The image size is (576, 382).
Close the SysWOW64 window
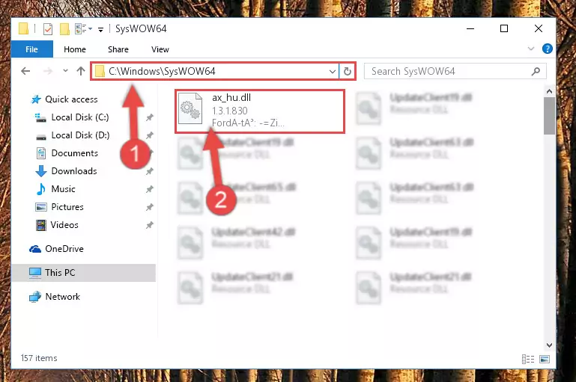(x=538, y=28)
